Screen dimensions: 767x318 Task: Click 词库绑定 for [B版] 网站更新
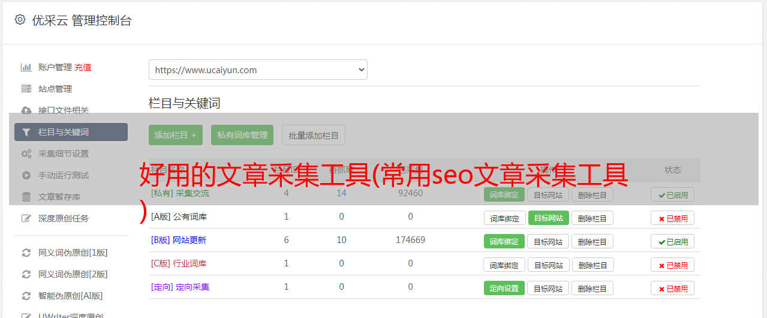(504, 241)
